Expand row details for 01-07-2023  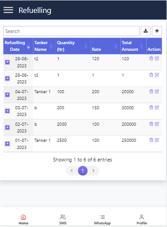tap(8, 144)
